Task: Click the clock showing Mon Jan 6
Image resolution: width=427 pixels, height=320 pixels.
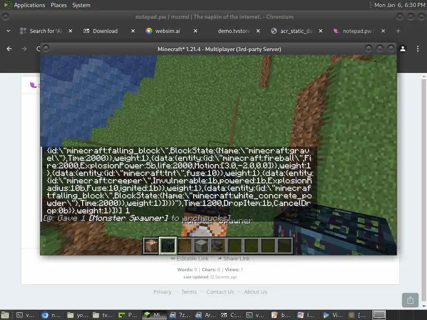Action: pos(399,5)
